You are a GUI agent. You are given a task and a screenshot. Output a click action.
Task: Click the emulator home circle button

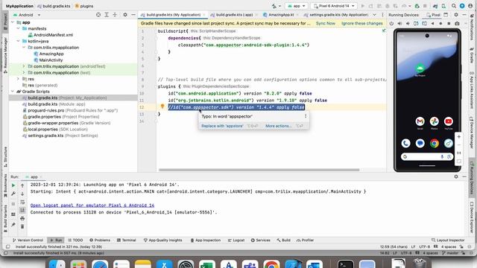pos(440,23)
